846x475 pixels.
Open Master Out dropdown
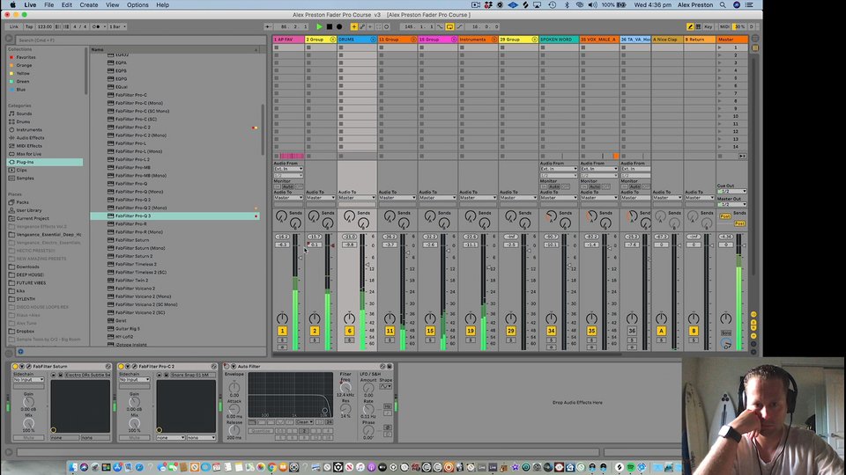point(731,205)
